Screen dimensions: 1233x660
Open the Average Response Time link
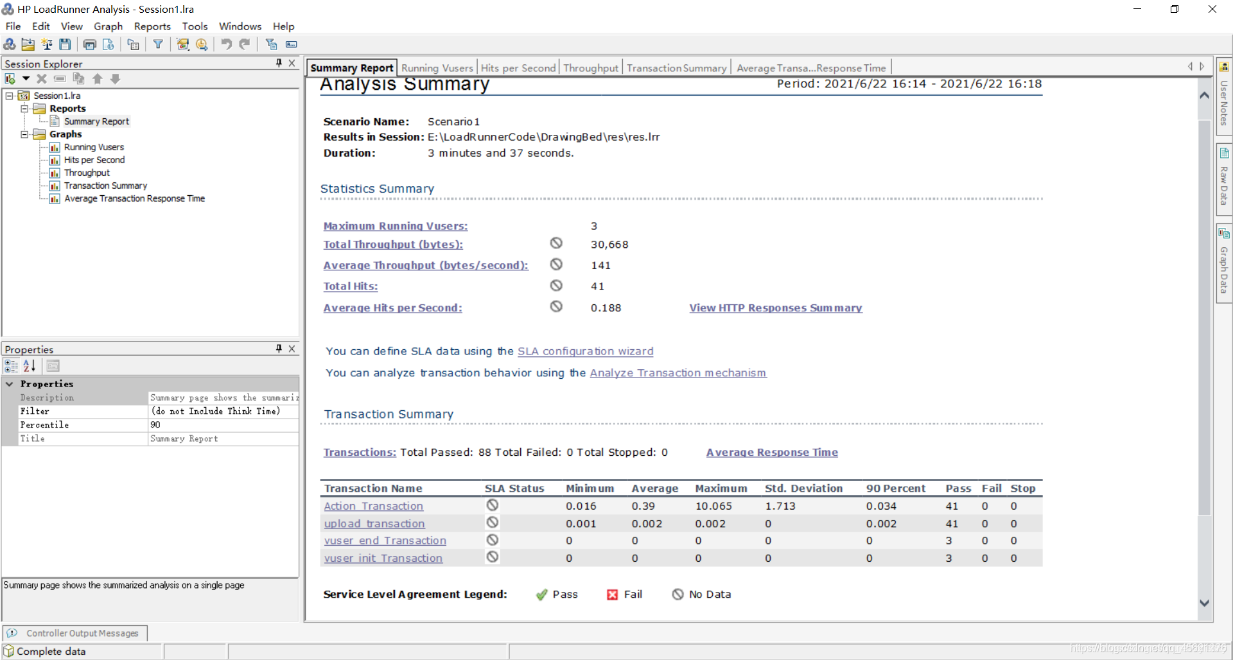[772, 453]
